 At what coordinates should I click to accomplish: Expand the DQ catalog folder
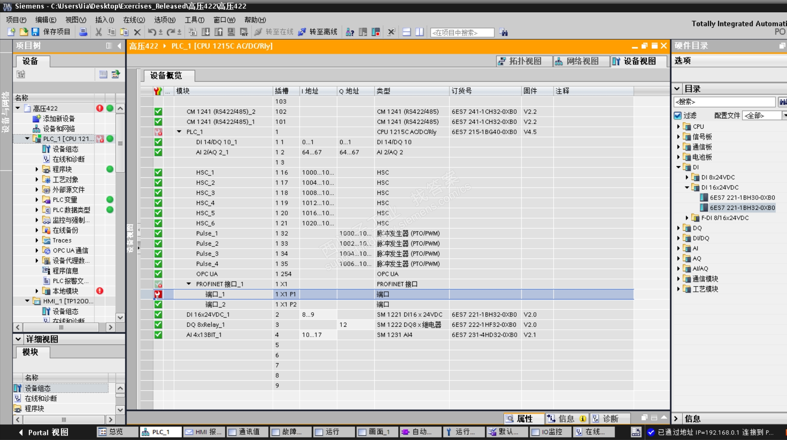click(x=678, y=228)
